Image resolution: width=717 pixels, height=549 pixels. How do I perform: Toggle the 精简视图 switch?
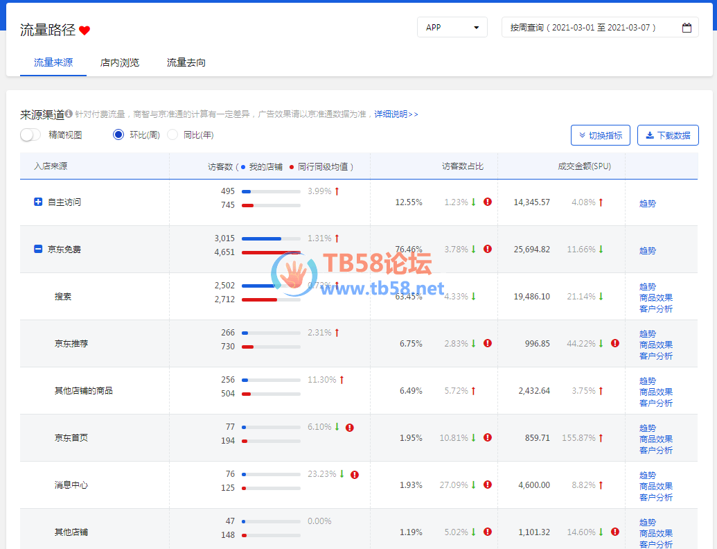(x=30, y=134)
